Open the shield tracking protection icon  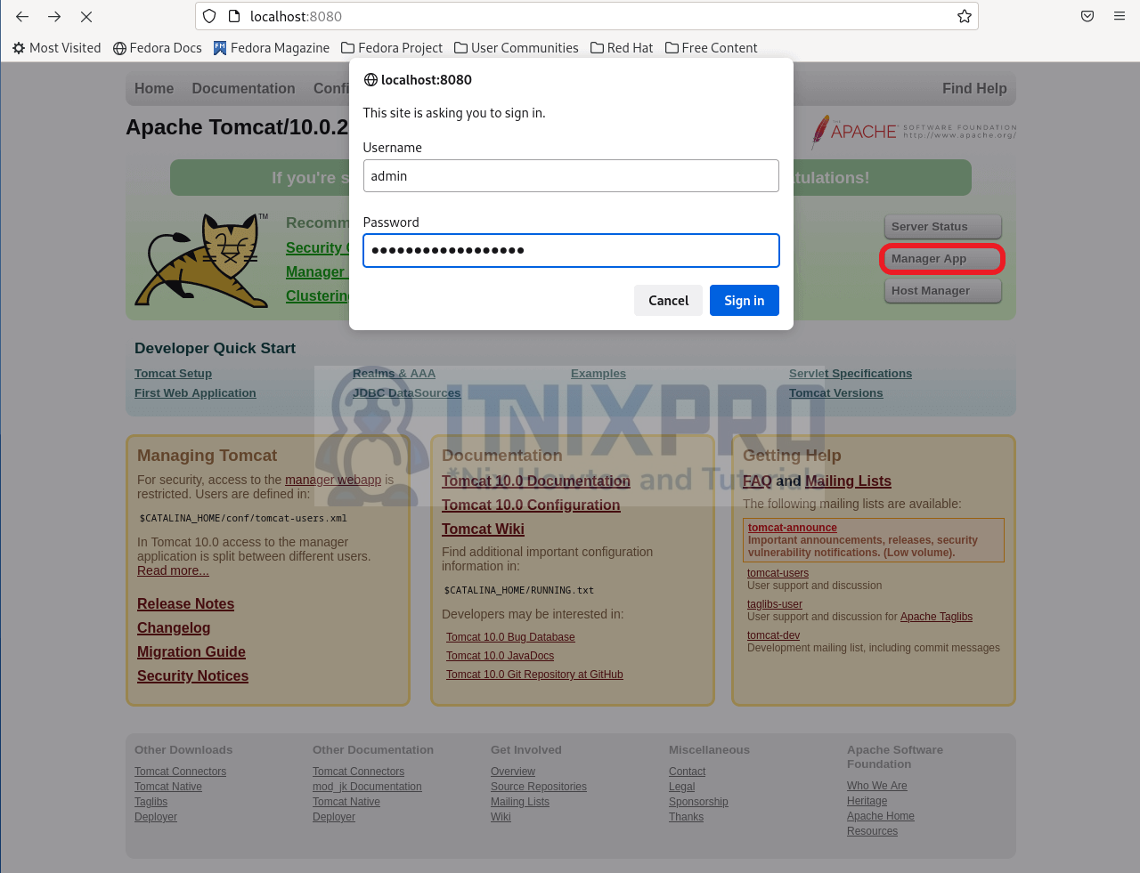209,16
